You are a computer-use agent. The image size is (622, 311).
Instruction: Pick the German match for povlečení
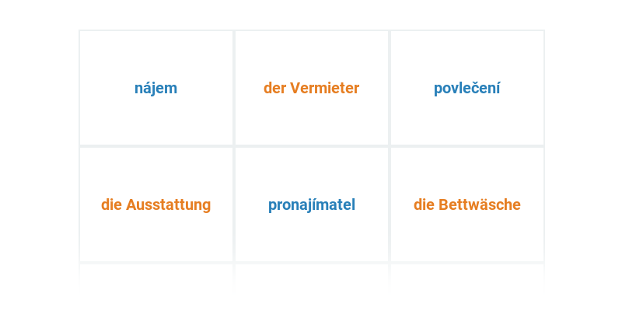pos(466,204)
